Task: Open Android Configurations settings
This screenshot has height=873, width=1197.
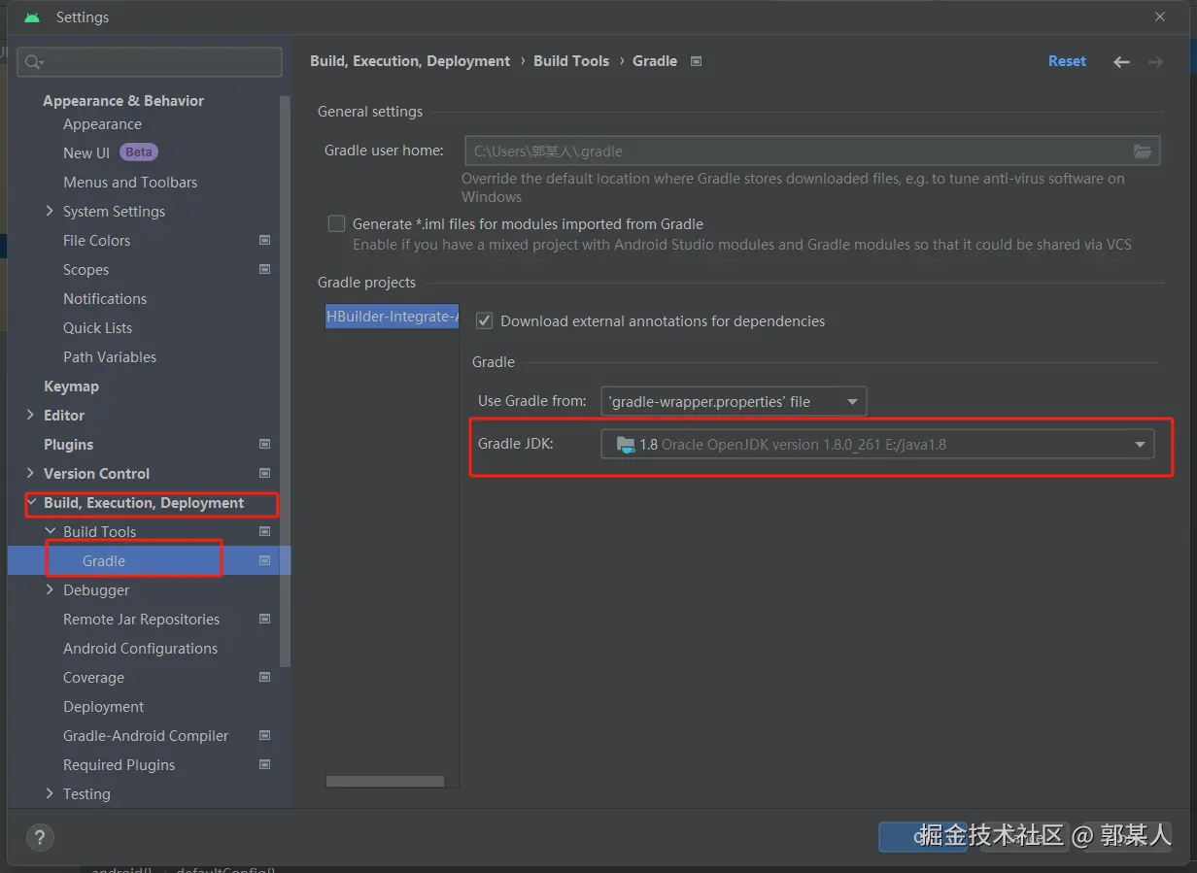Action: tap(140, 649)
